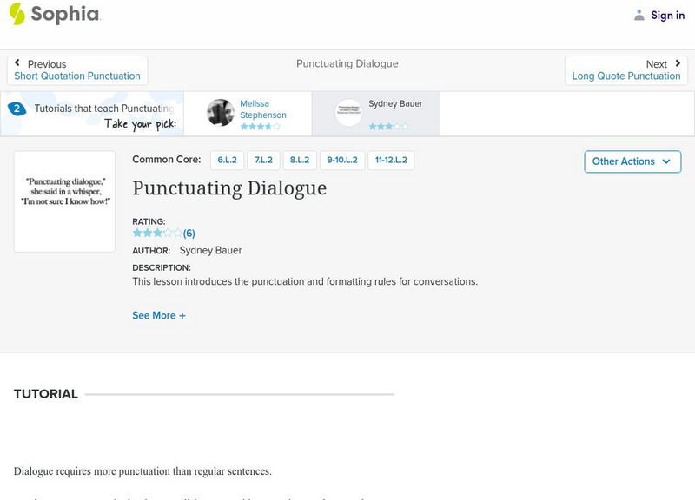
Task: Click the user profile icon beside Sign in
Action: 639,15
